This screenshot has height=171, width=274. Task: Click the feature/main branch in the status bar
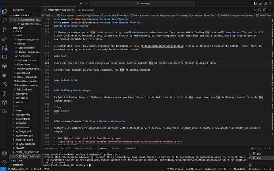click(16, 169)
